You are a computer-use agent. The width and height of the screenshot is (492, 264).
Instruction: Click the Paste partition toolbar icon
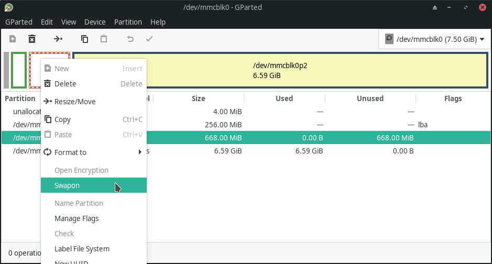click(x=104, y=39)
